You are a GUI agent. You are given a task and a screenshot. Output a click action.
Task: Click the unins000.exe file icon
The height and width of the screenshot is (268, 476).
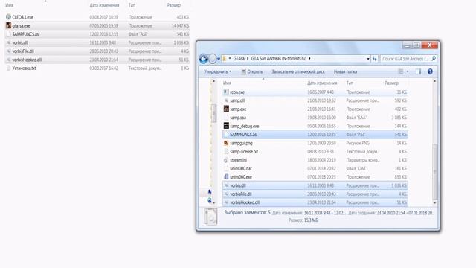[226, 177]
